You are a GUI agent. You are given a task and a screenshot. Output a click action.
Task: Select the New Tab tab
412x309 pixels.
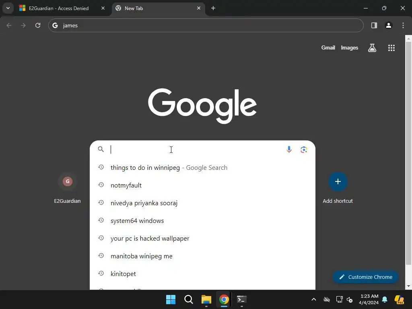point(158,8)
